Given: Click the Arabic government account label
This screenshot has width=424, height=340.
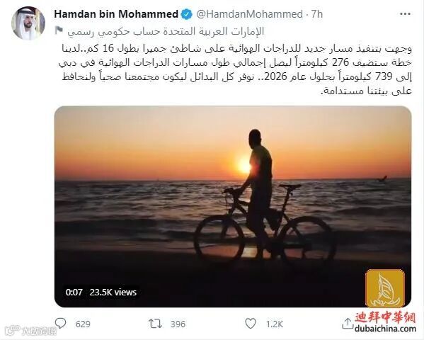Looking at the screenshot, I should (166, 31).
